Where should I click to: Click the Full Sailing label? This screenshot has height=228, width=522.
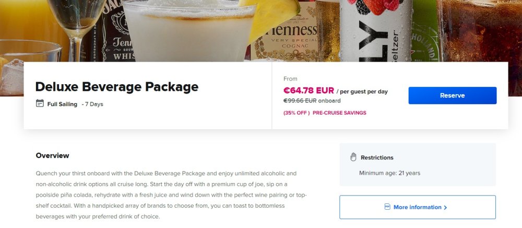click(x=62, y=104)
